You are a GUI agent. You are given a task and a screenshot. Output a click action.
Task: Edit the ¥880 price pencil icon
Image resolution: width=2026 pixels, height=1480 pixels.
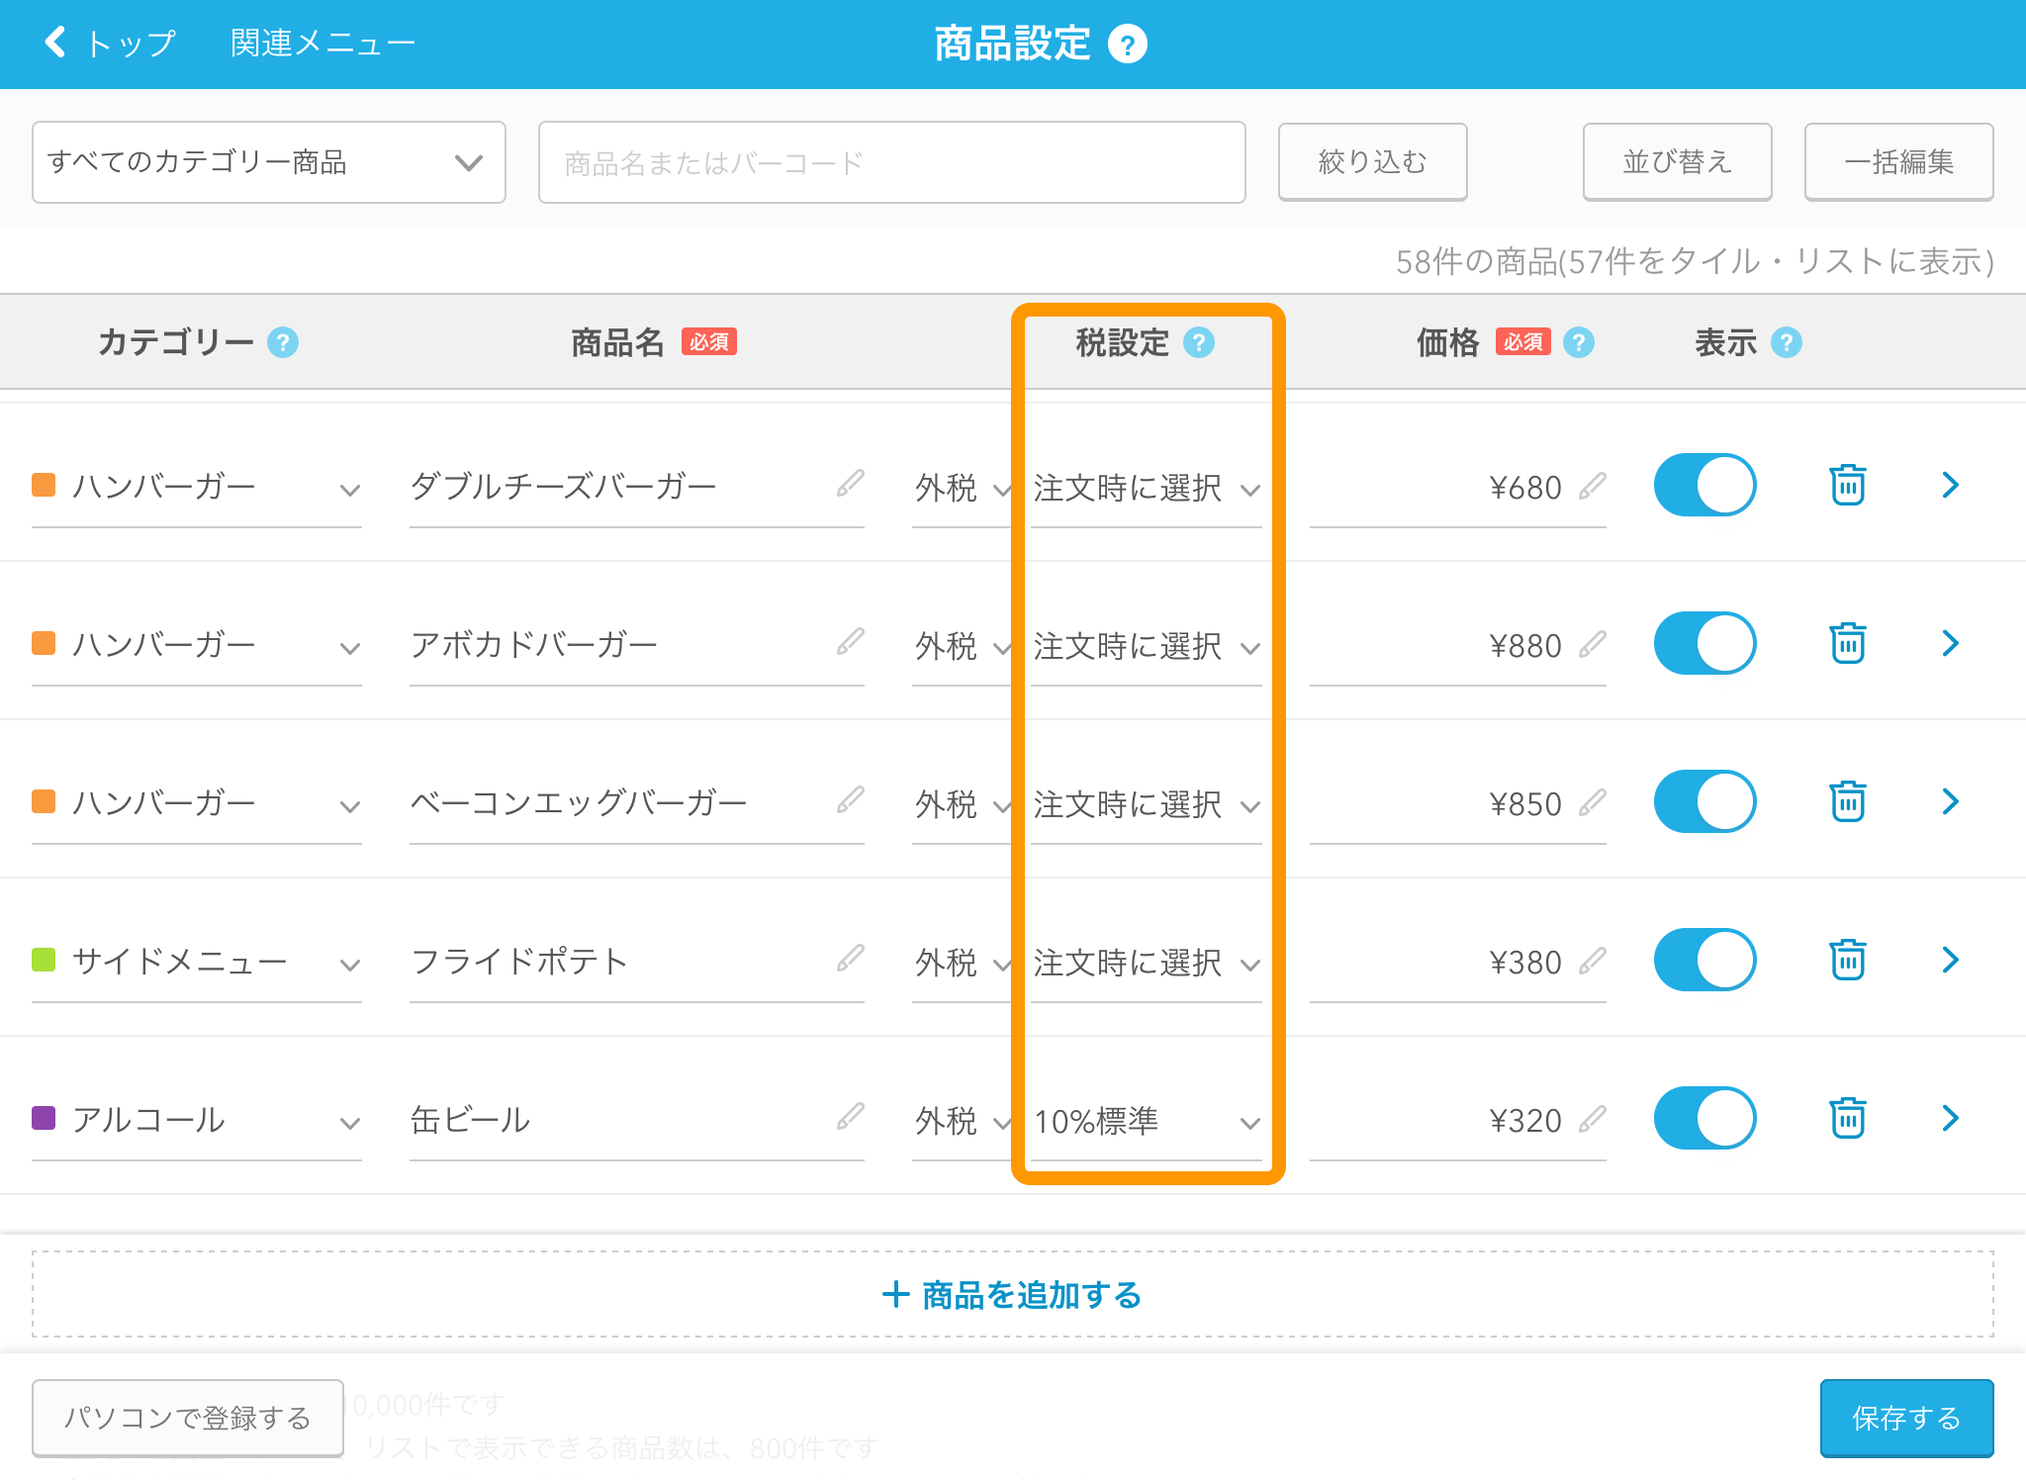(x=1592, y=644)
